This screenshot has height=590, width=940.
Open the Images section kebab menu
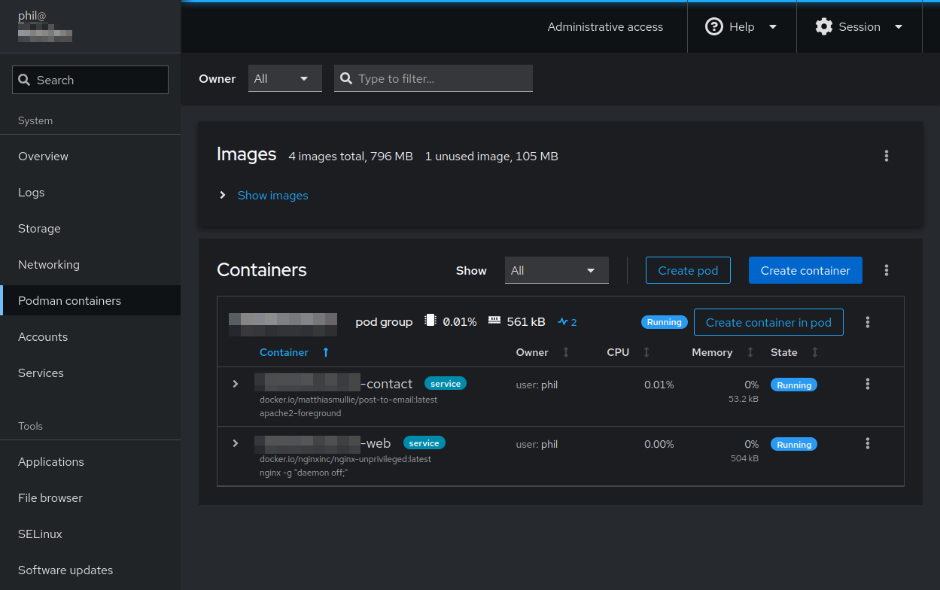(x=886, y=156)
